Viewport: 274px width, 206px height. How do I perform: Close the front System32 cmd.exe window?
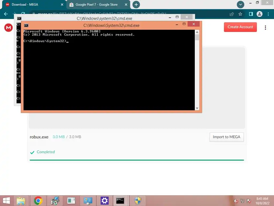pyautogui.click(x=194, y=24)
